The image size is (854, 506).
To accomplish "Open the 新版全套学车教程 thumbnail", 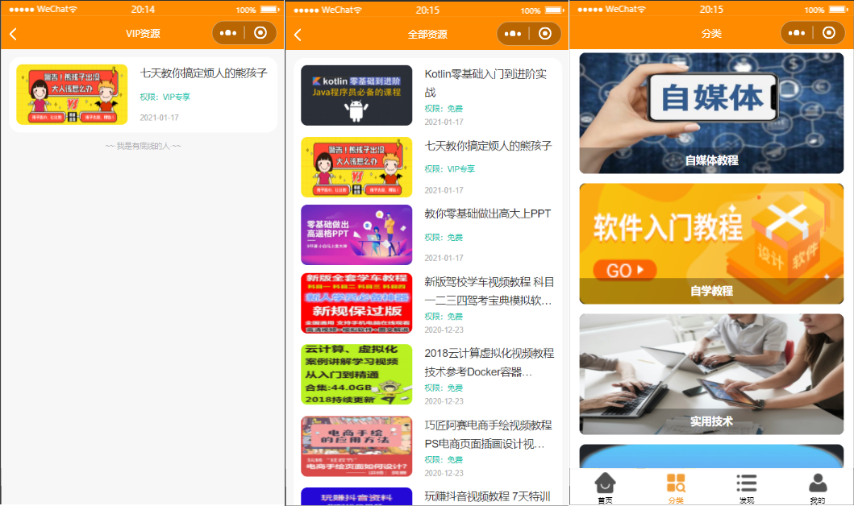I will [356, 303].
